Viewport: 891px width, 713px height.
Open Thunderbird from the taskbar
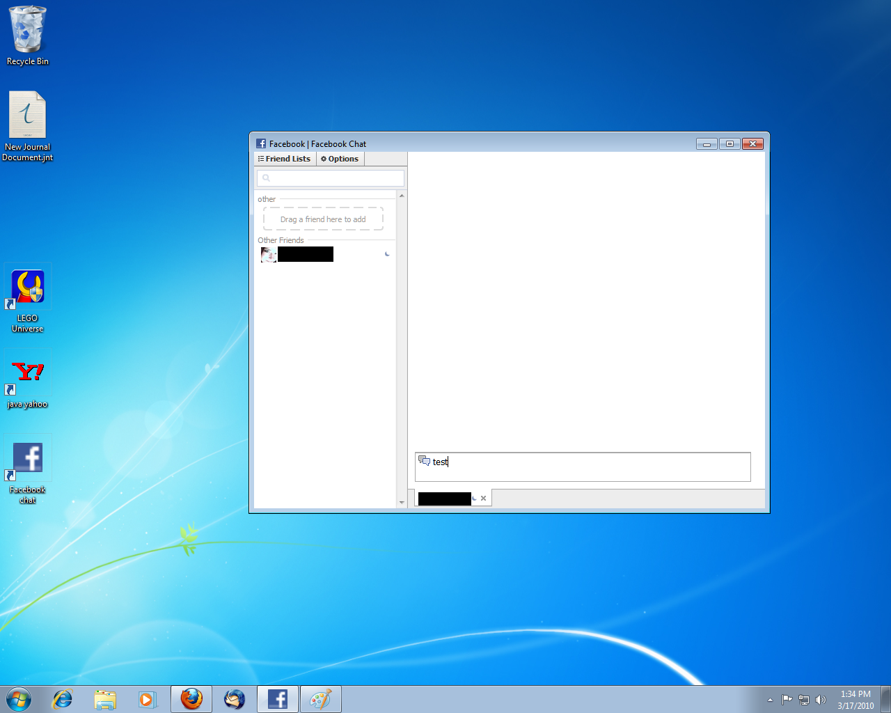(235, 699)
